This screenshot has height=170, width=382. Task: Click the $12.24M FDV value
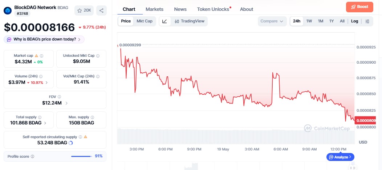click(x=52, y=103)
